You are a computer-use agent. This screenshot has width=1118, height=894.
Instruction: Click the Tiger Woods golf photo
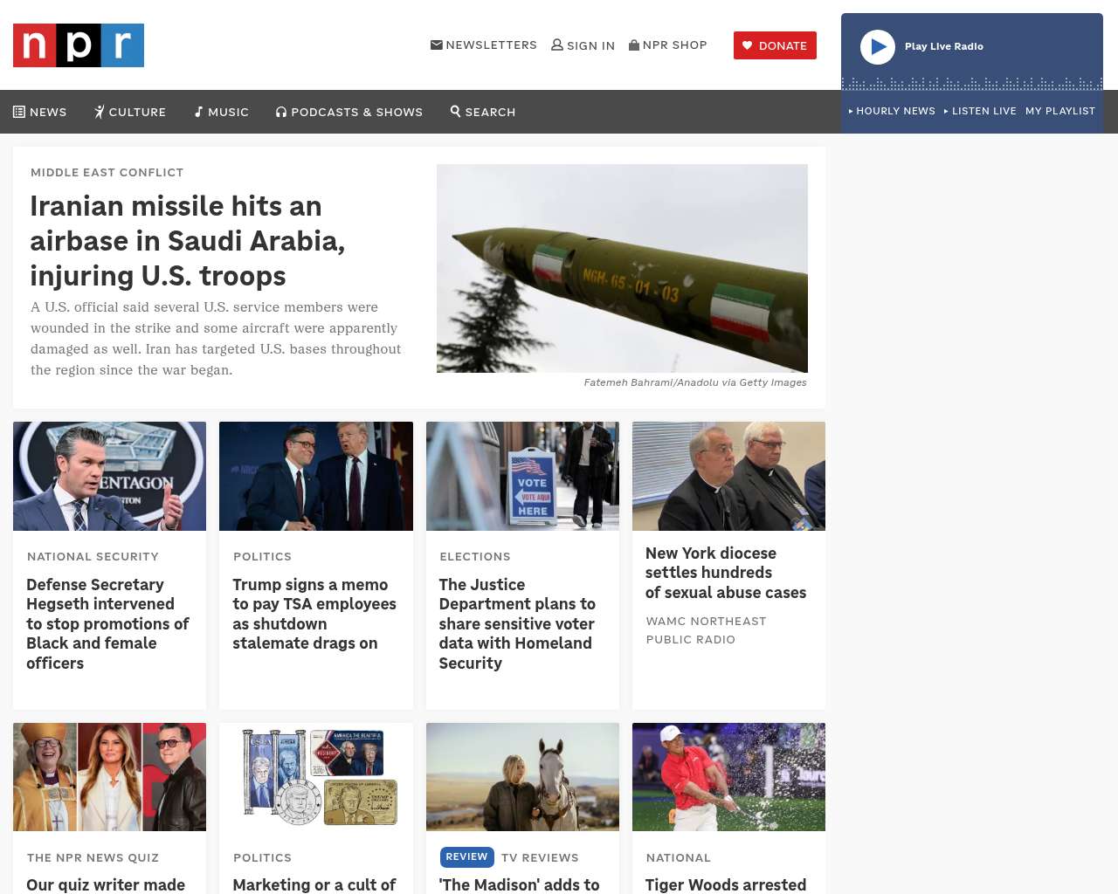tap(728, 777)
